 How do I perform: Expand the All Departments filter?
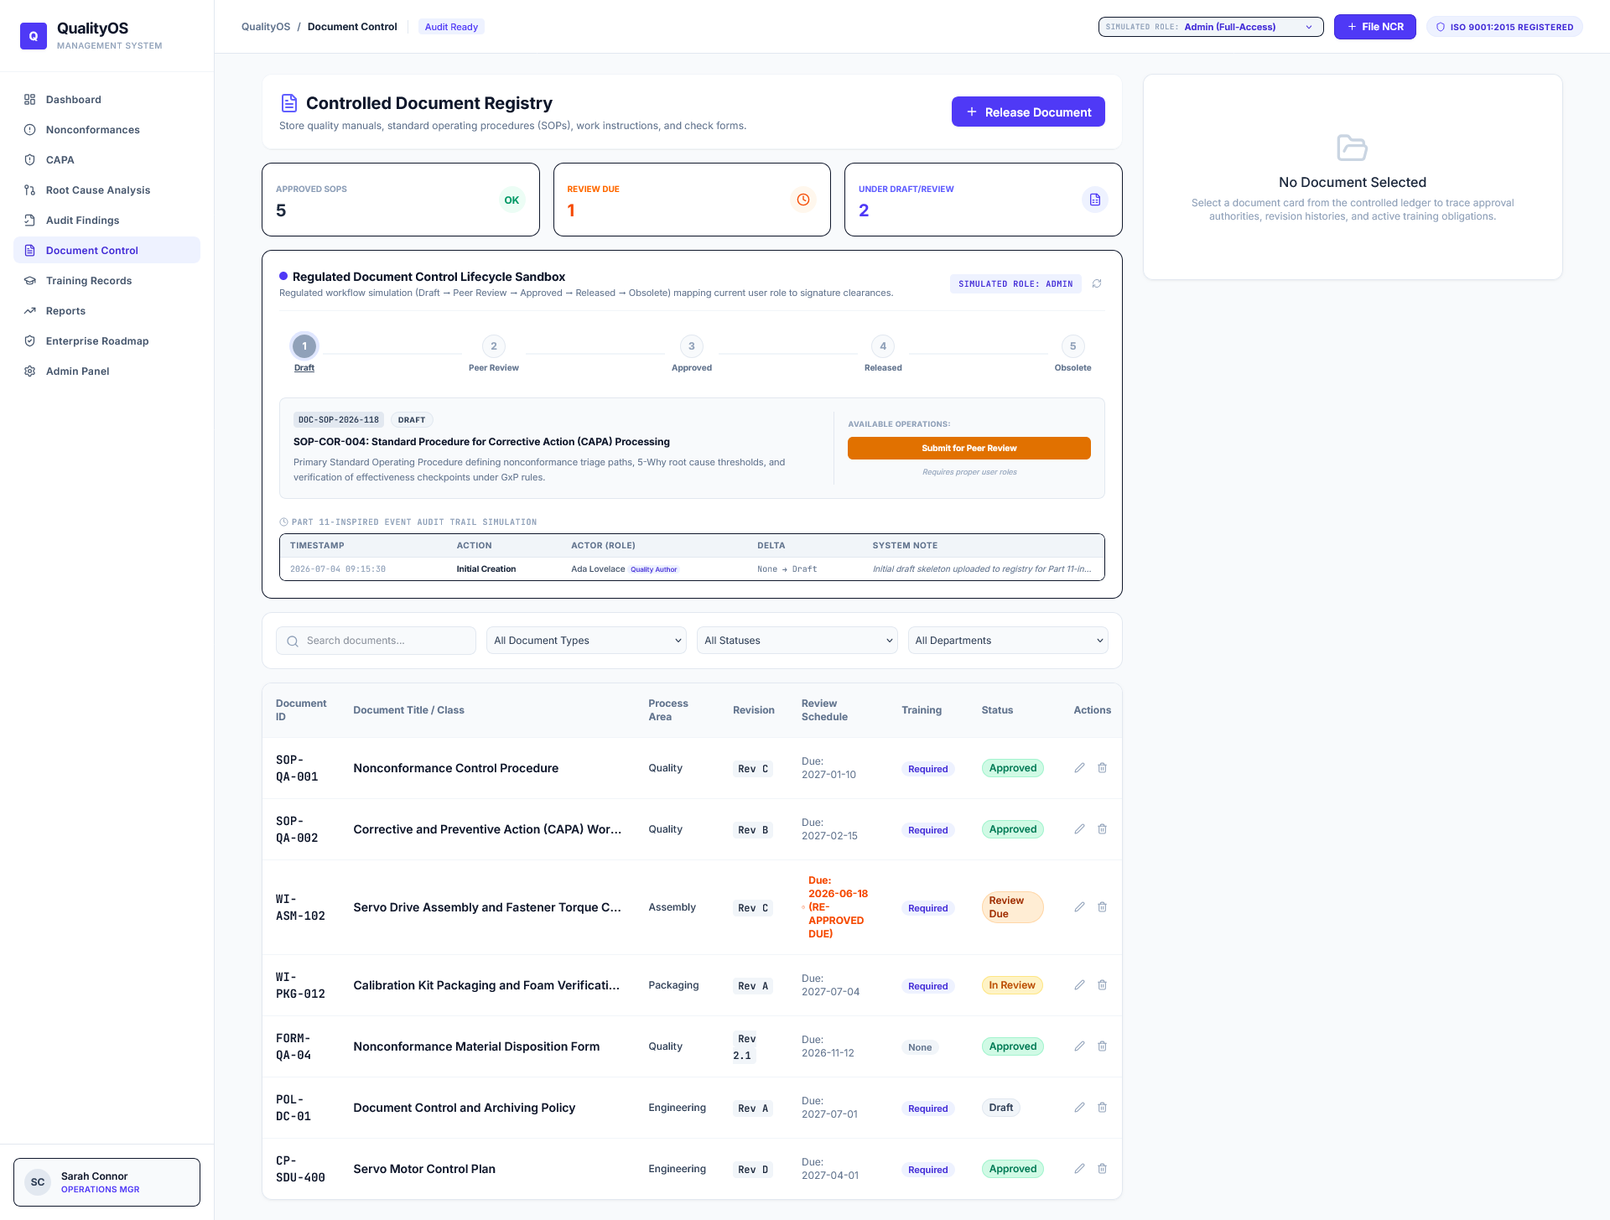(x=1008, y=641)
